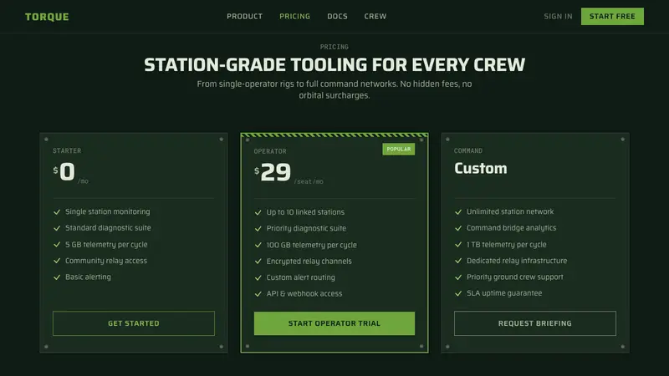Click checkmark beside Standard diagnostic suite
This screenshot has width=669, height=376.
[57, 228]
